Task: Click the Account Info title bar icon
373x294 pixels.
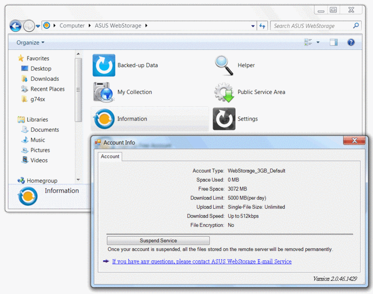Action: pos(98,142)
